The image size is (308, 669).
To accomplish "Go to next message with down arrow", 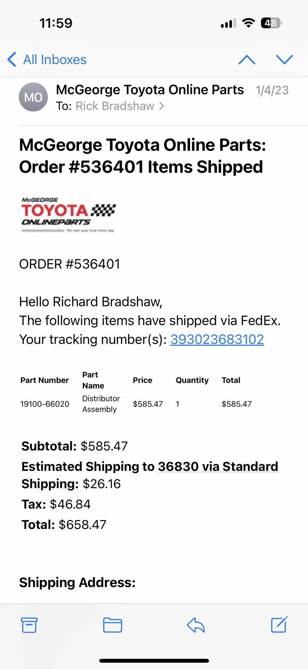I will click(284, 60).
